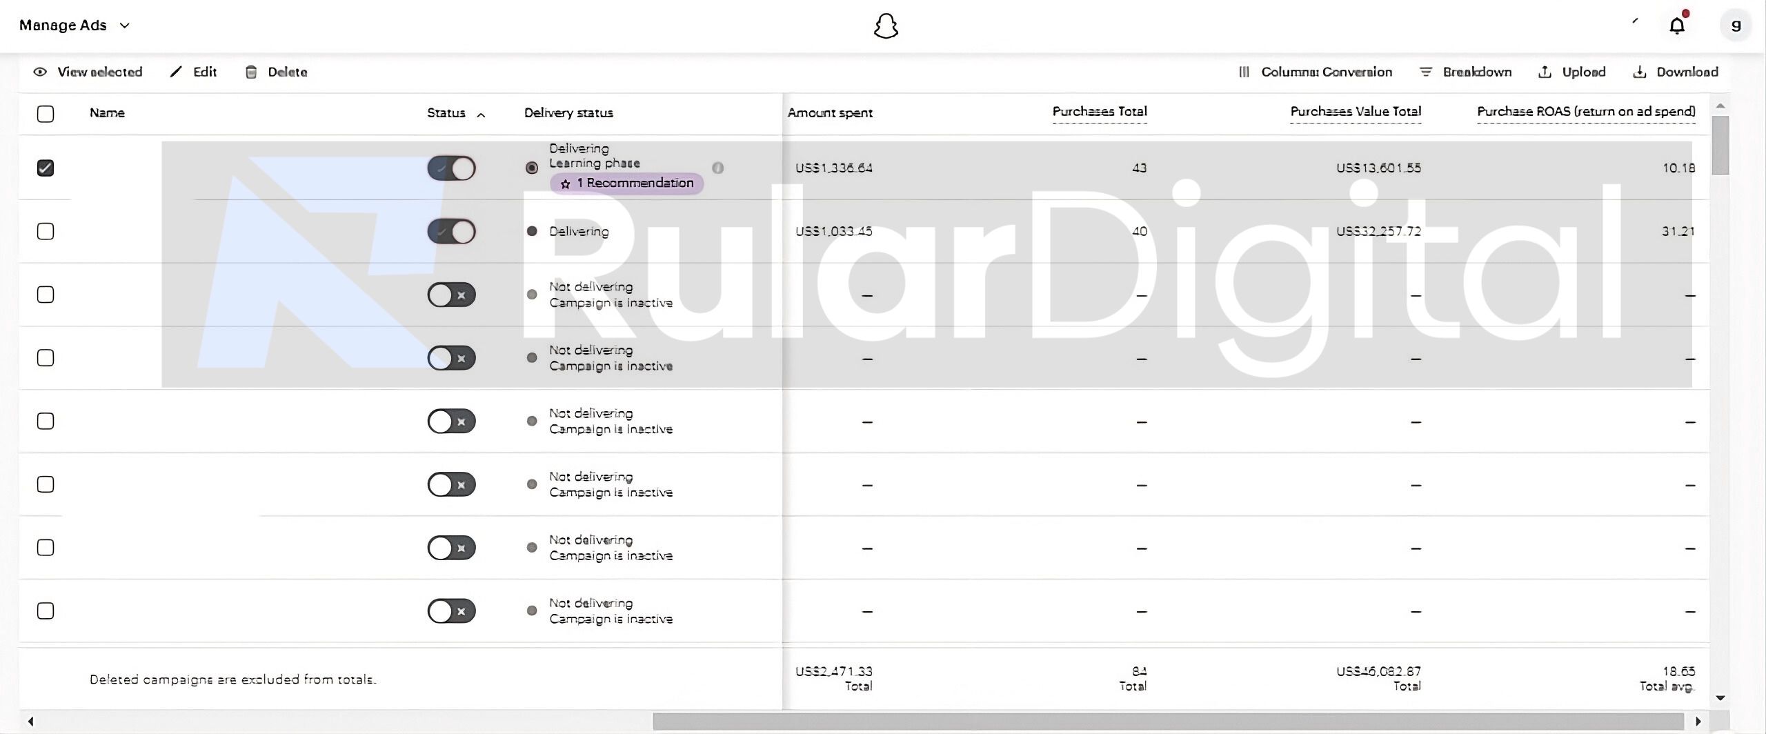Open the 1 Recommendation badge
The height and width of the screenshot is (734, 1766).
click(x=626, y=183)
